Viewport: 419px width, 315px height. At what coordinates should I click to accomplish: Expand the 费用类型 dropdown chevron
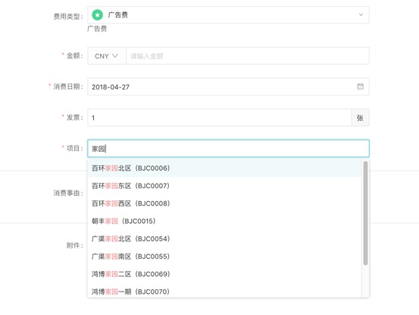click(361, 14)
